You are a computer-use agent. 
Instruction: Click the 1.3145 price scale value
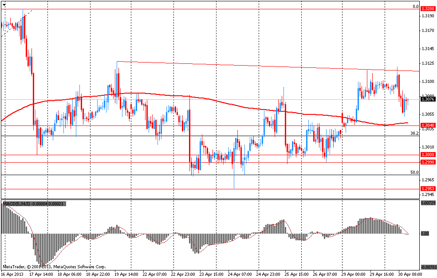(428, 49)
